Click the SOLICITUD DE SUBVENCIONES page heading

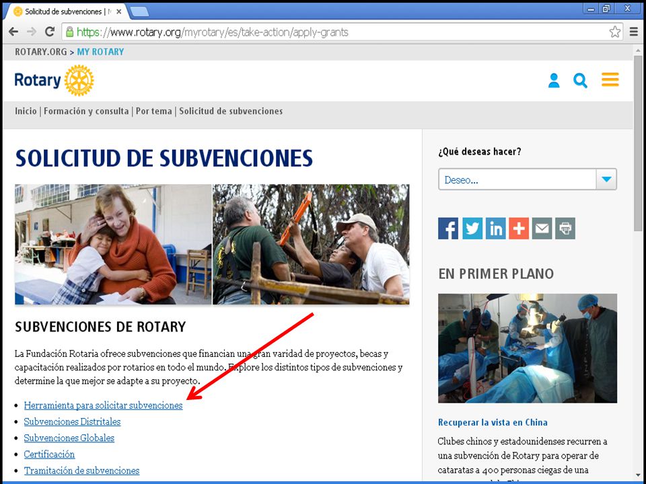(164, 158)
